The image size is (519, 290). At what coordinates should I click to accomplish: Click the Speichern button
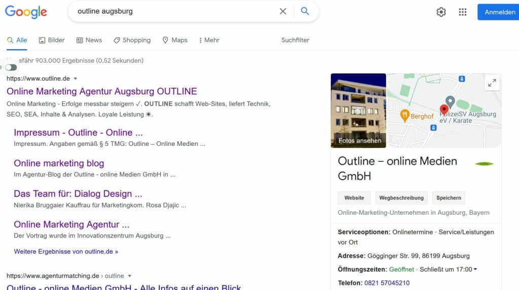point(449,198)
